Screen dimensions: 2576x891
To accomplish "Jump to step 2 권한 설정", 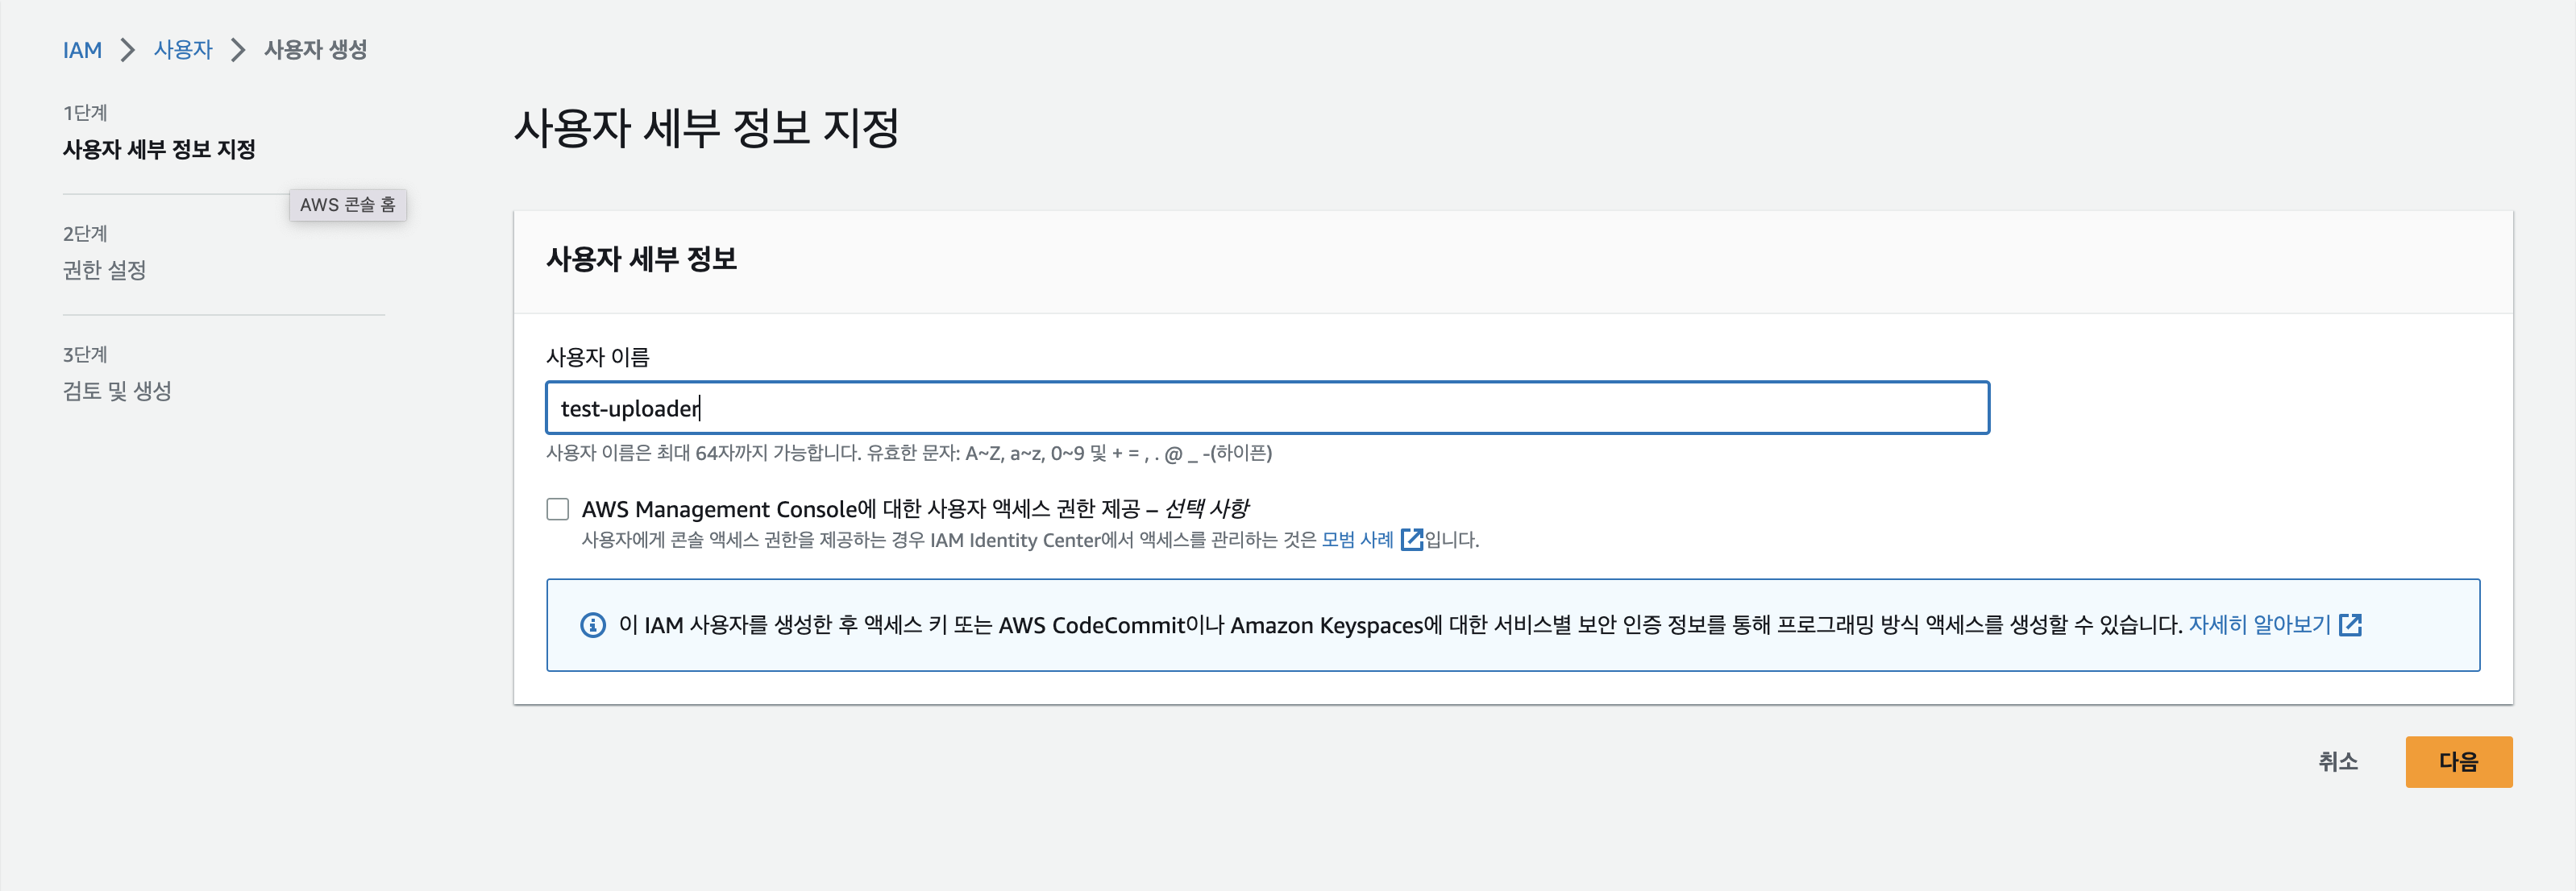I will 104,270.
